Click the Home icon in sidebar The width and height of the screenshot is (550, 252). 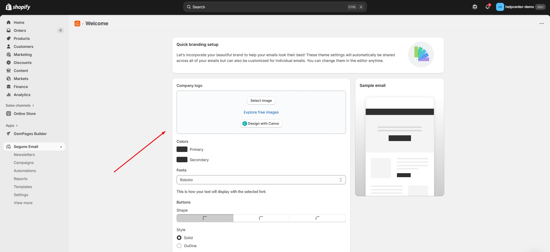coord(9,22)
